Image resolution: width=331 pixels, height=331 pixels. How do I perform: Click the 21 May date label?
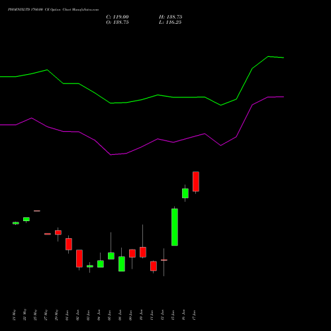(15, 315)
